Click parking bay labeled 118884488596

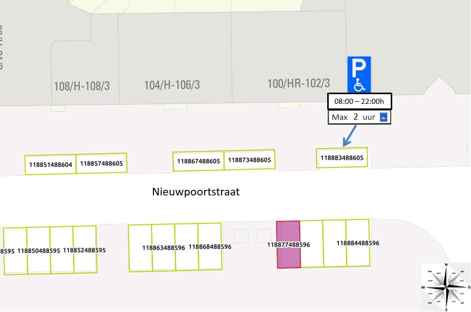[358, 243]
